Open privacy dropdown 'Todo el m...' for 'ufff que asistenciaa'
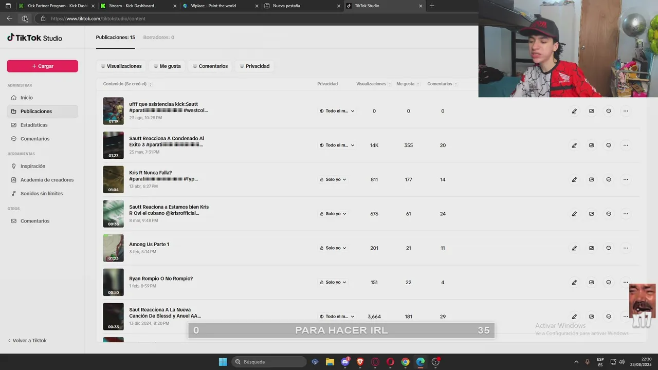Screen dimensions: 658x370 [x=337, y=111]
